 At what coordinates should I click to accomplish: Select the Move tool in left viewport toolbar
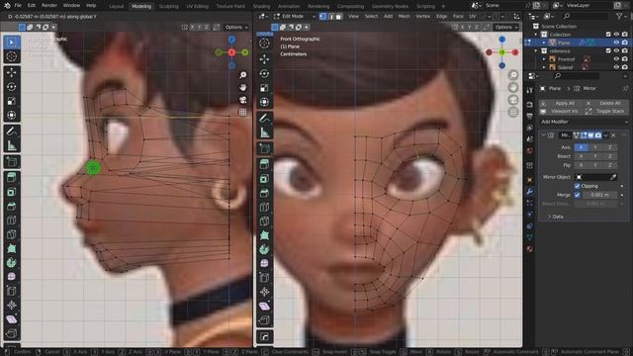12,72
